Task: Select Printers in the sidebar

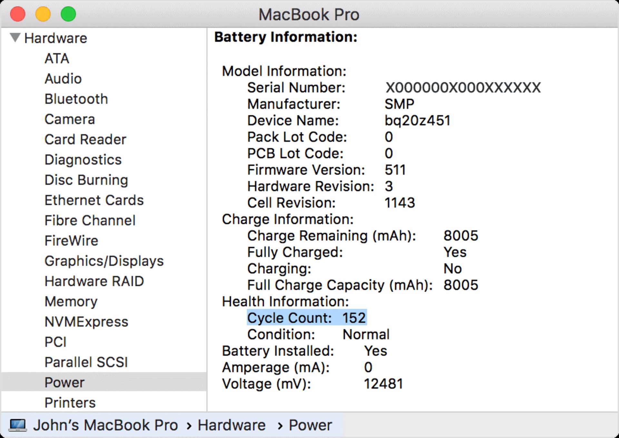Action: pos(70,403)
